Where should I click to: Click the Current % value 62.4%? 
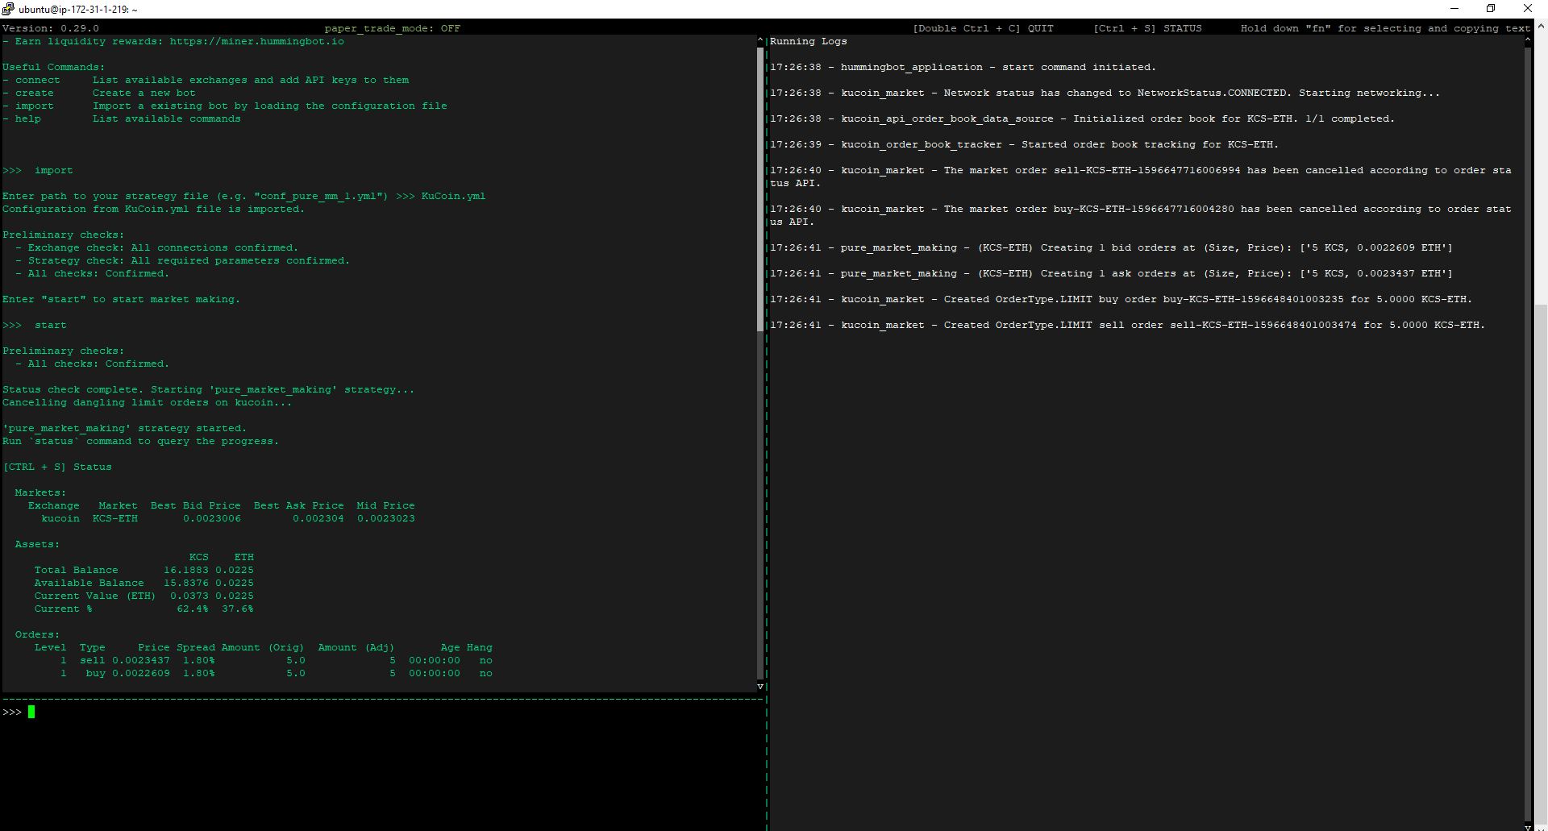192,609
